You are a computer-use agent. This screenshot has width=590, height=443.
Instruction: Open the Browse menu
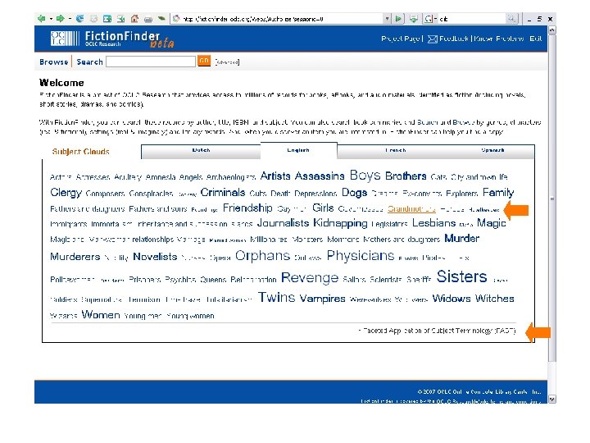tap(54, 62)
